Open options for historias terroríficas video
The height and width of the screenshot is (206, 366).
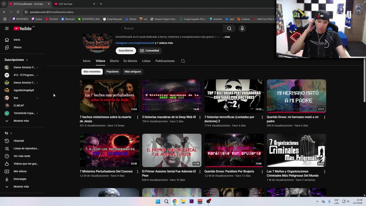[x=262, y=117]
